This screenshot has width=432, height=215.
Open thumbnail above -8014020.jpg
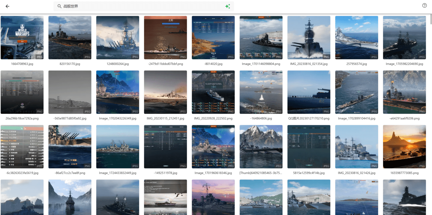[213, 38]
